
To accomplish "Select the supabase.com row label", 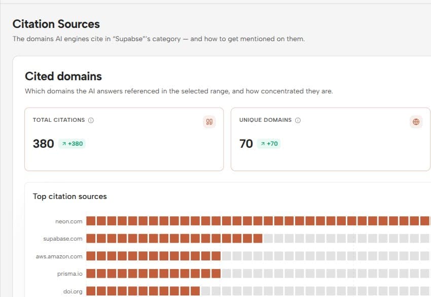I will 63,239.
